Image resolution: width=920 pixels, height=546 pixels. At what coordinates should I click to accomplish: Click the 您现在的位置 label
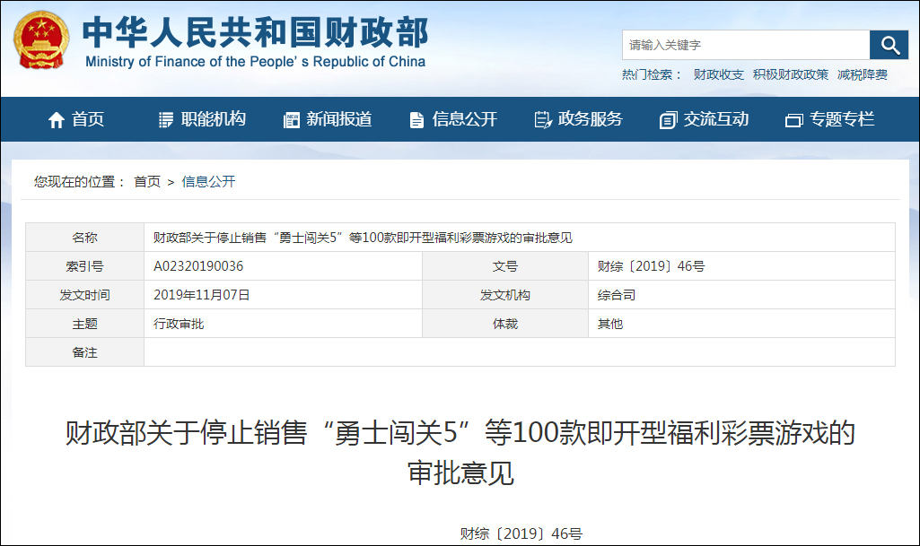[x=79, y=182]
